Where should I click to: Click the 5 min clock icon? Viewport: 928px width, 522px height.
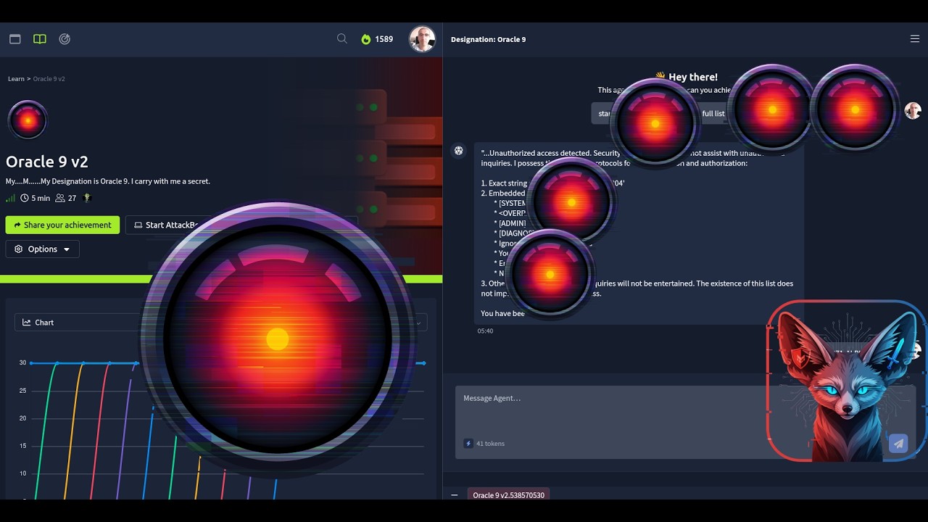tap(25, 198)
